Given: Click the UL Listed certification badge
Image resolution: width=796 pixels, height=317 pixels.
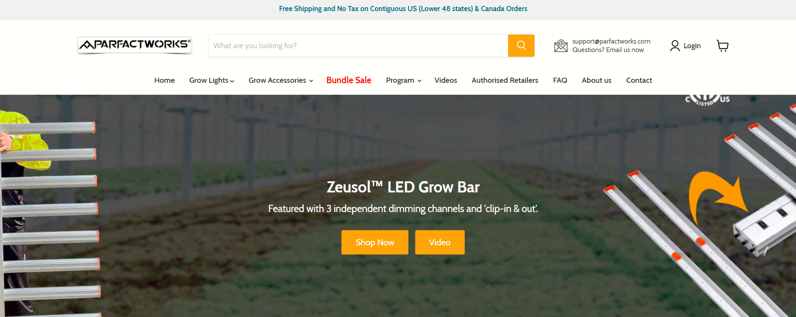Looking at the screenshot, I should 707,100.
